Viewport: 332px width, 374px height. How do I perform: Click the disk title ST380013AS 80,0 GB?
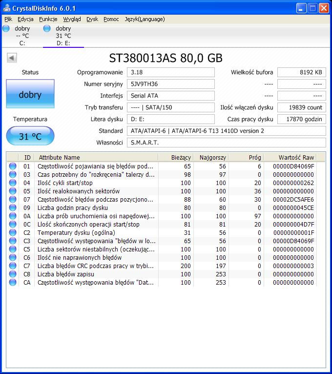click(166, 58)
